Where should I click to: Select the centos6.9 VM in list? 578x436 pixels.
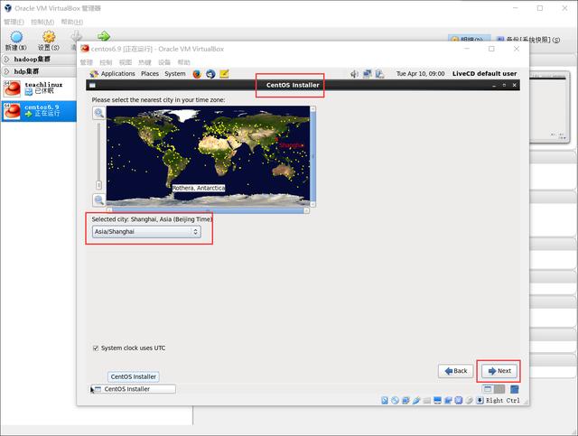38,111
